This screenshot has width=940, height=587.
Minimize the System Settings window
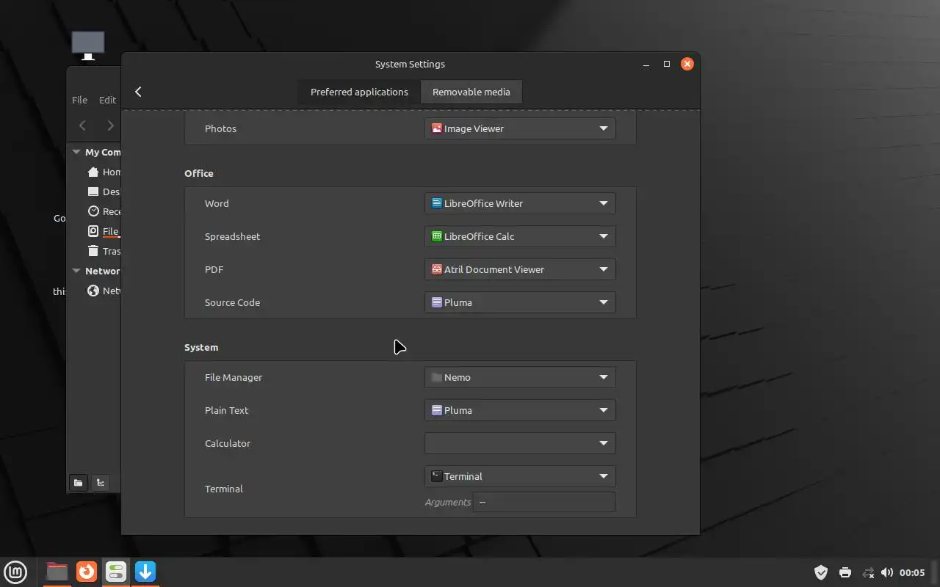click(x=646, y=64)
